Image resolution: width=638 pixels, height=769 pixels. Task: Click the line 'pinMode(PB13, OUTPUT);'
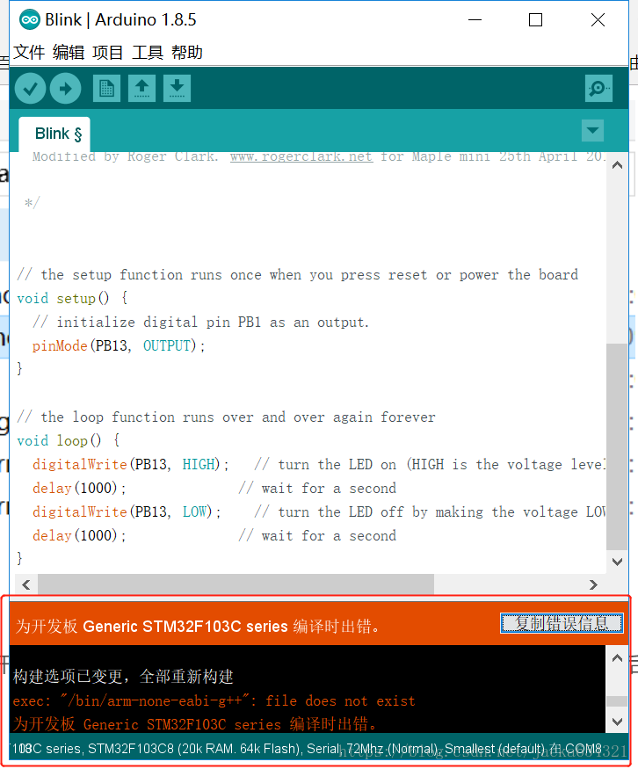pos(119,346)
